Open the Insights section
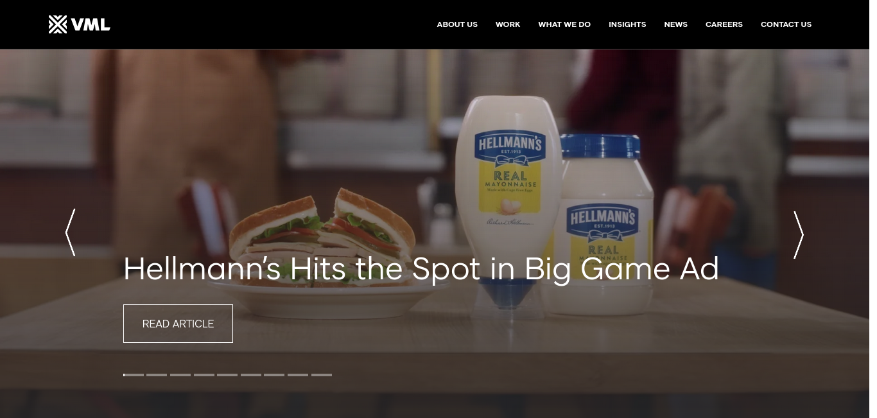This screenshot has height=418, width=877. [627, 24]
